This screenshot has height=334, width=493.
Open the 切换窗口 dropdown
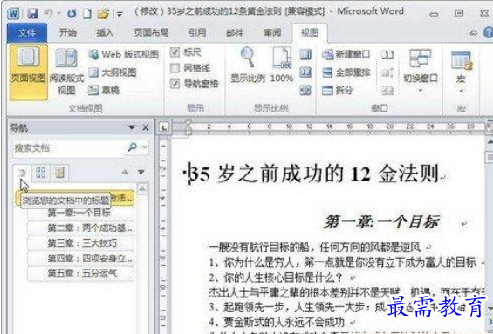[x=421, y=71]
